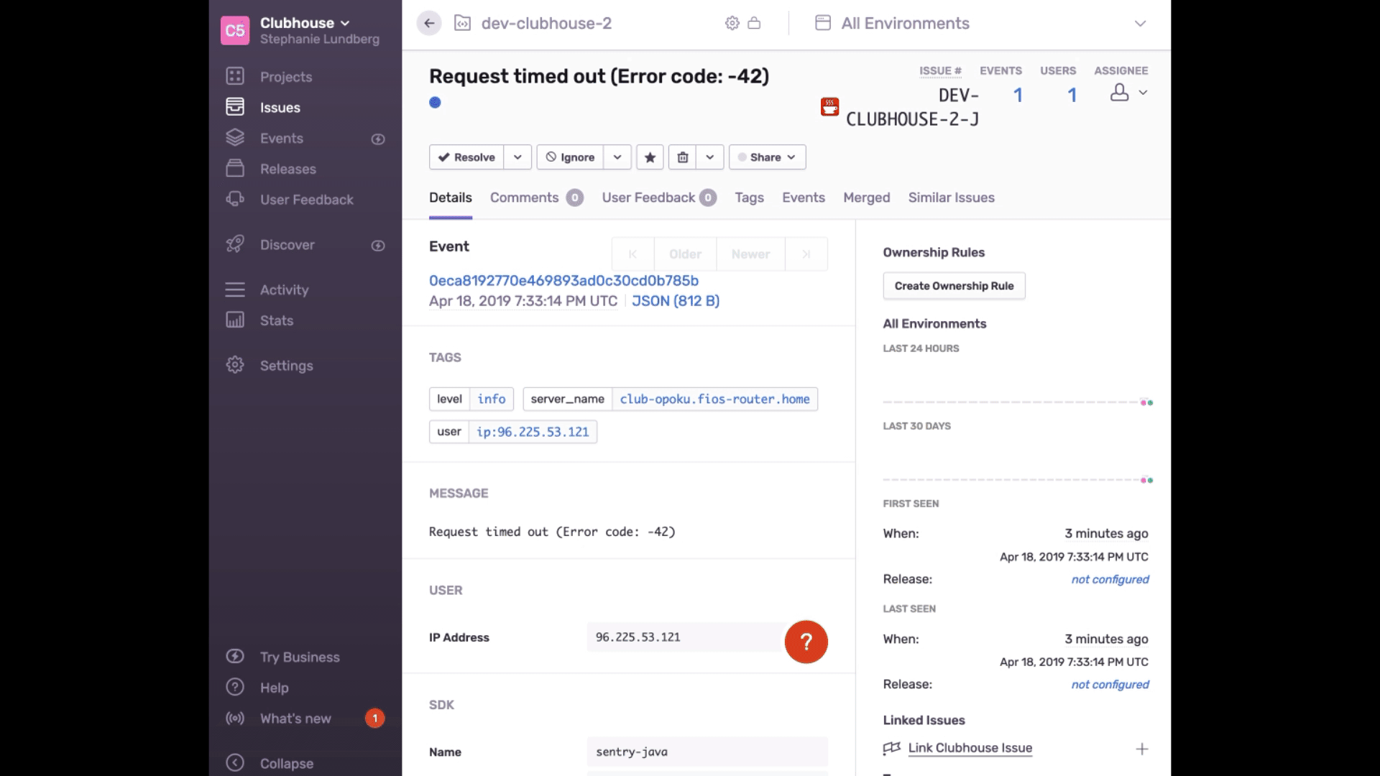The height and width of the screenshot is (776, 1380).
Task: Switch to the Tags tab
Action: pos(749,198)
